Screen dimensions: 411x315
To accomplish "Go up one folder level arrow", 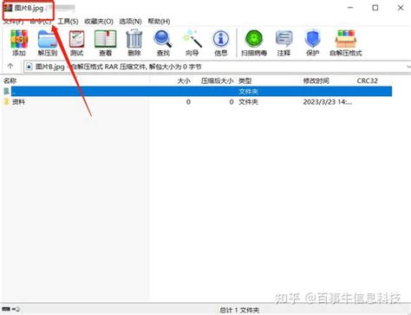I will pyautogui.click(x=10, y=67).
